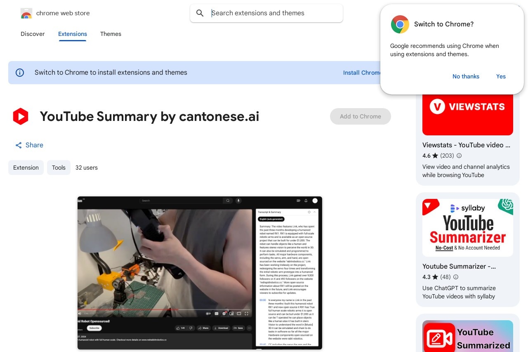528x352 pixels.
Task: Open the extension screenshot preview
Action: click(x=200, y=273)
